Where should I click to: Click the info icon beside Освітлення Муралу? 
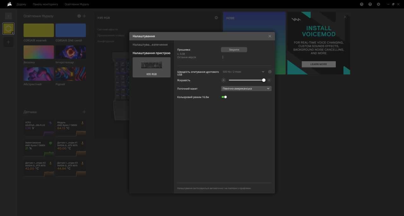point(79,16)
